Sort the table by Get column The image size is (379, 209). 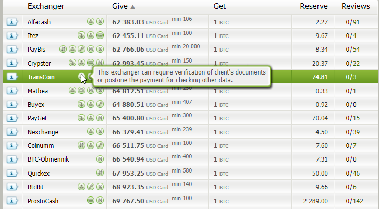point(219,6)
